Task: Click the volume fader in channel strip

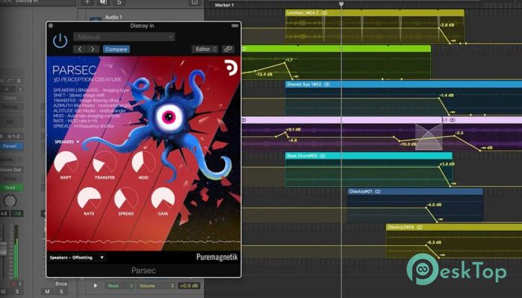Action: tap(3, 248)
